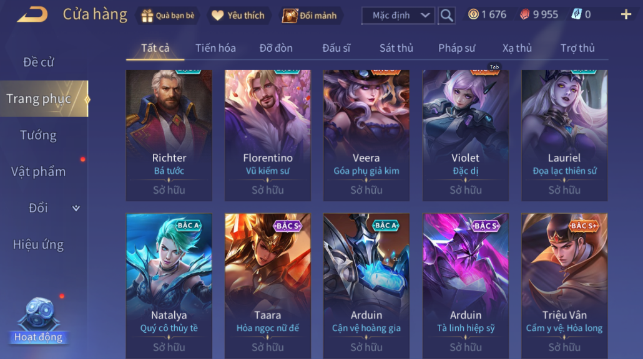Screen dimensions: 643x359
Task: Expand the Đổi sidebar chevron
Action: [76, 208]
